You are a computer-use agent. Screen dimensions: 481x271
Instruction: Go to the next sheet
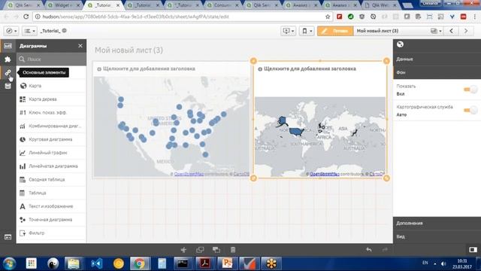pyautogui.click(x=466, y=31)
